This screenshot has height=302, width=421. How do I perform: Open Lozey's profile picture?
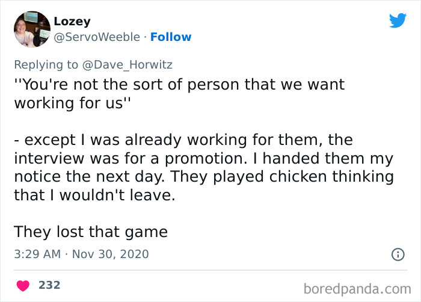(31, 29)
